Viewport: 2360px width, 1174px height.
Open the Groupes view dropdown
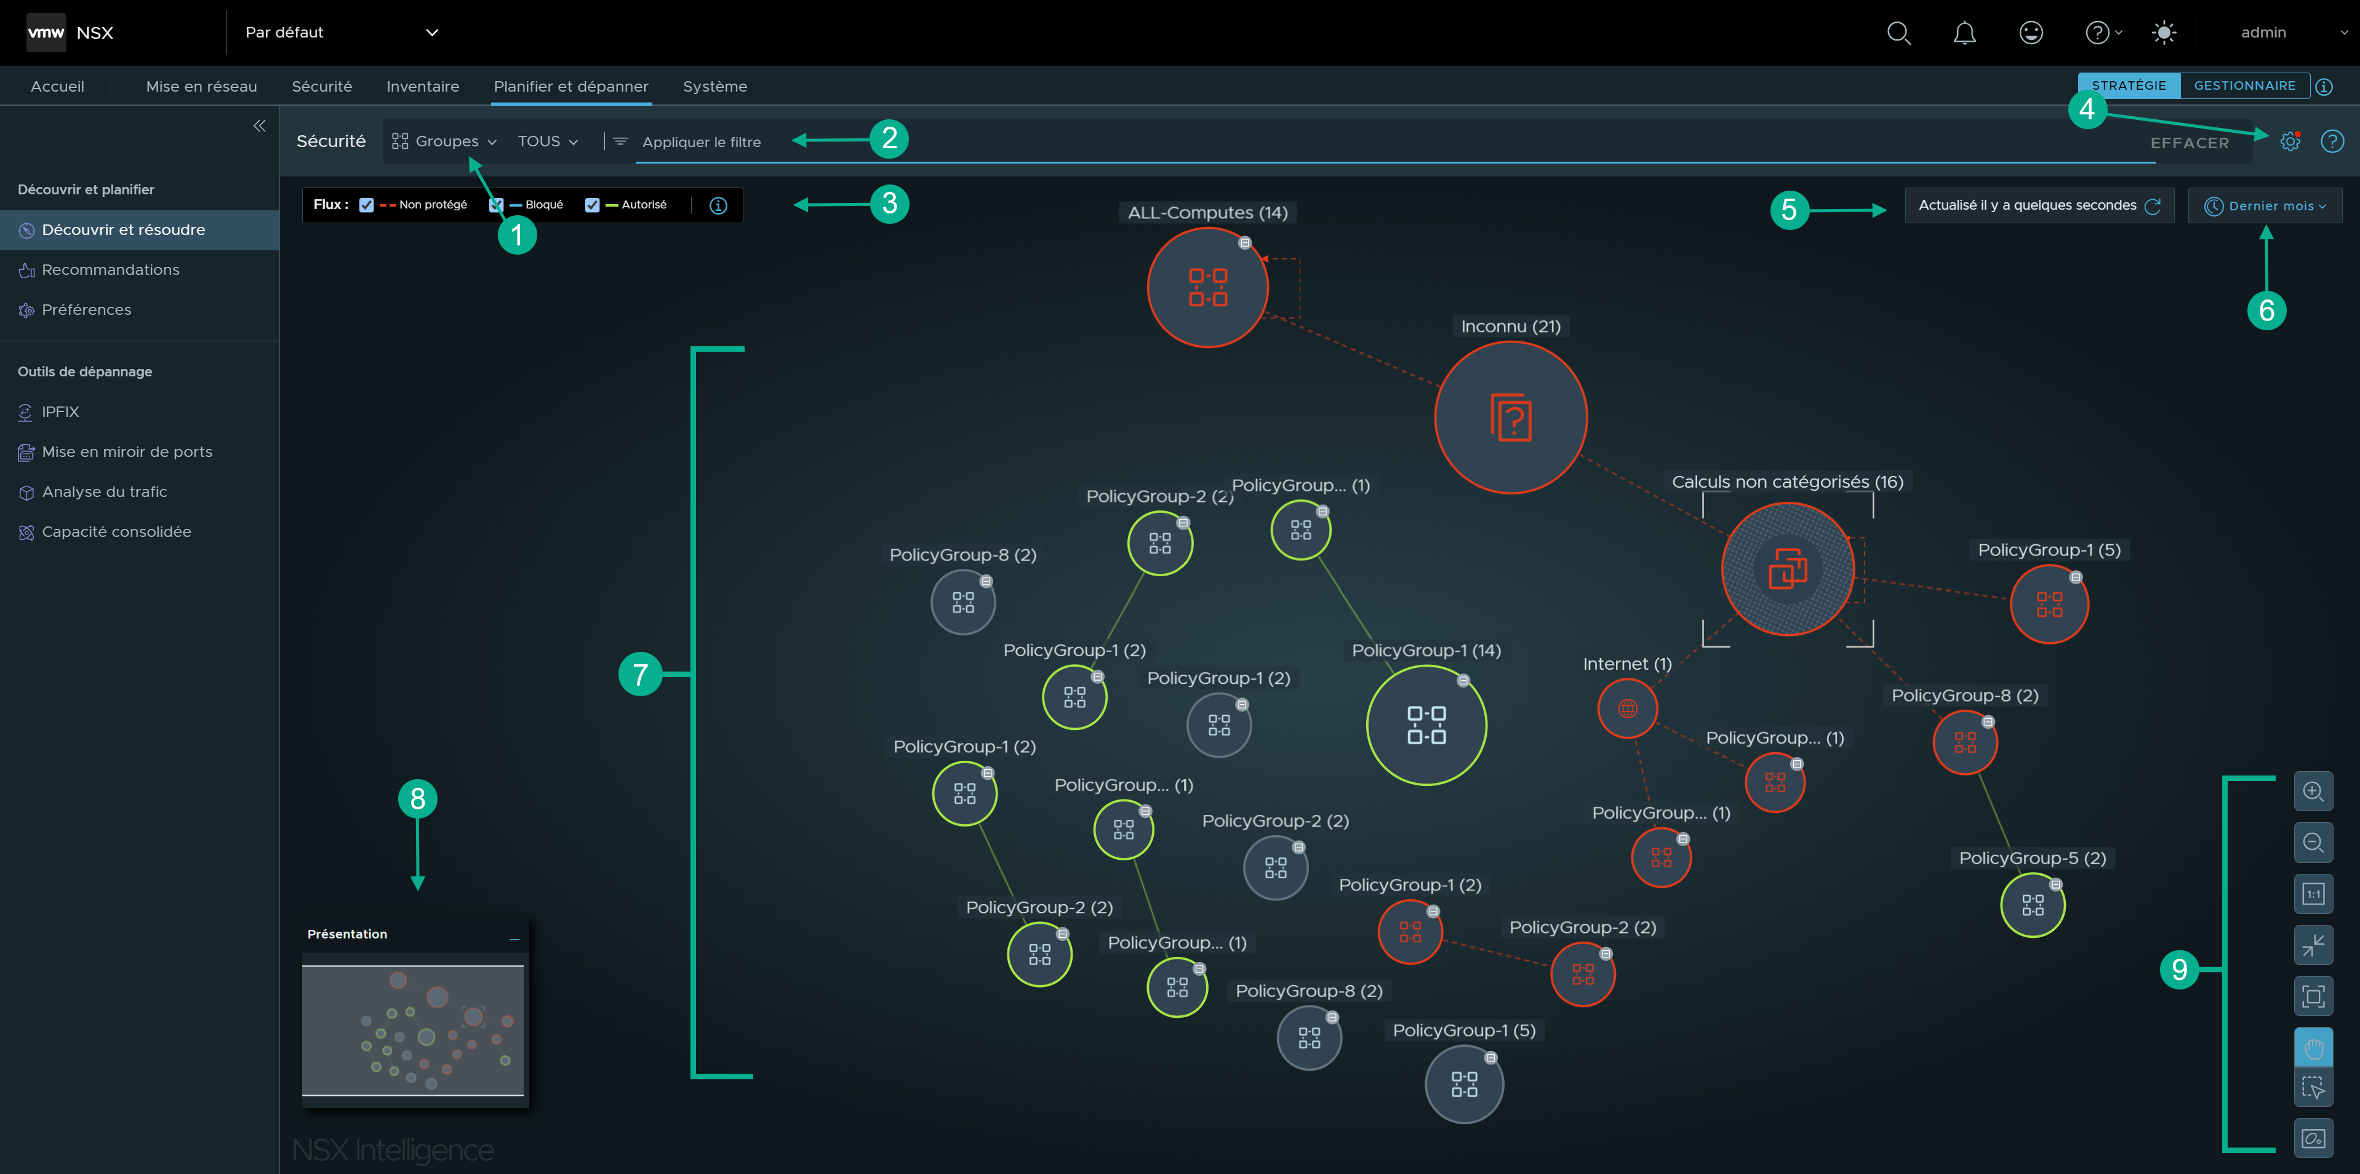coord(444,141)
